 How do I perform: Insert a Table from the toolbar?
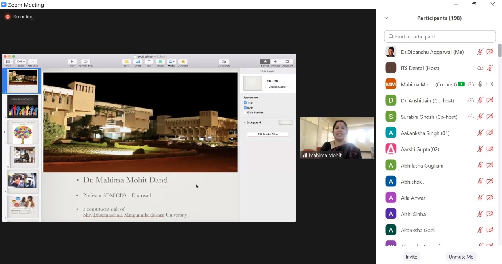point(127,62)
